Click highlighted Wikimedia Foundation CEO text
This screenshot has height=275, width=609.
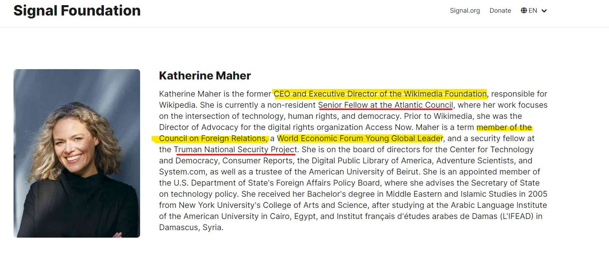[x=380, y=94]
